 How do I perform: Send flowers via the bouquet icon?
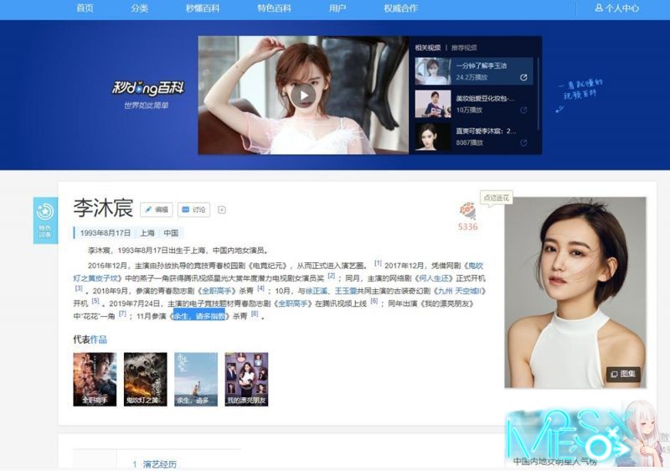click(467, 210)
